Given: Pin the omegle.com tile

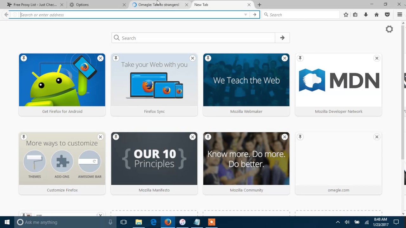Looking at the screenshot, I should 300,137.
